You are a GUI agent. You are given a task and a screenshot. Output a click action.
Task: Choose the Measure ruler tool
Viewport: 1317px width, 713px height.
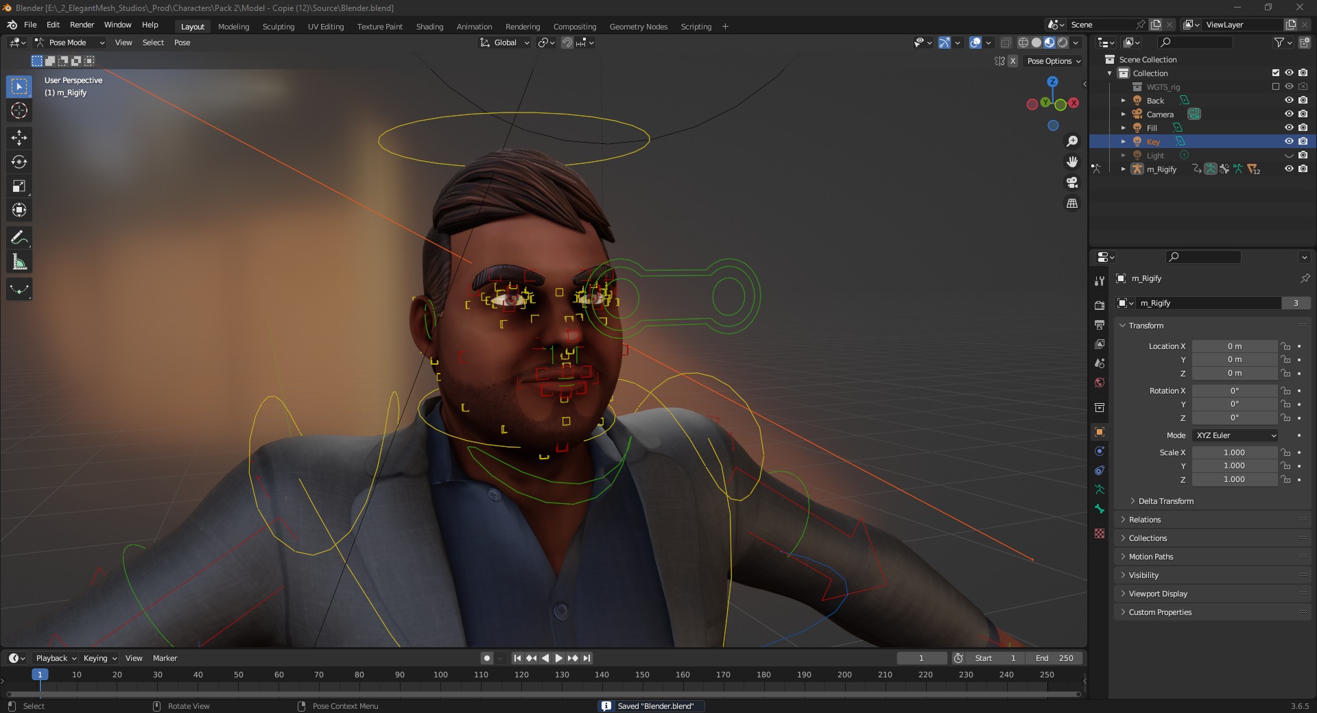[19, 262]
